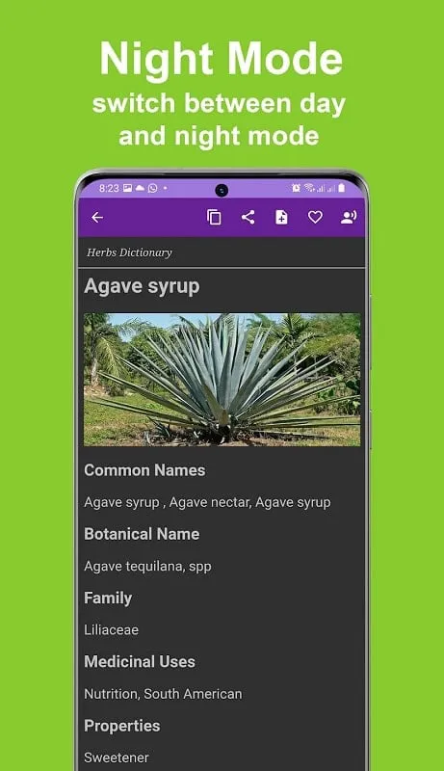Open the Herbs Dictionary breadcrumb

pyautogui.click(x=129, y=253)
